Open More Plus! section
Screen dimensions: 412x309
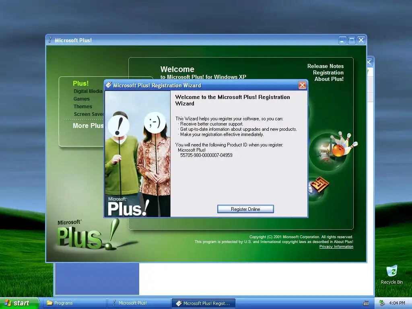[88, 126]
